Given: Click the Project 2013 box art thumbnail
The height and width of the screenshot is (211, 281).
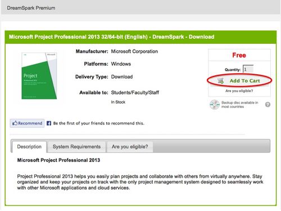Looking at the screenshot, I should pos(39,76).
